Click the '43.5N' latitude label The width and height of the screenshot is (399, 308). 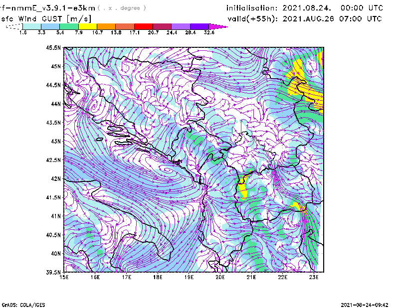(x=53, y=123)
